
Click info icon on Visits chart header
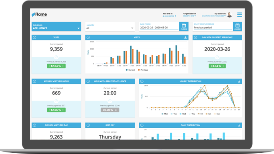coord(88,38)
